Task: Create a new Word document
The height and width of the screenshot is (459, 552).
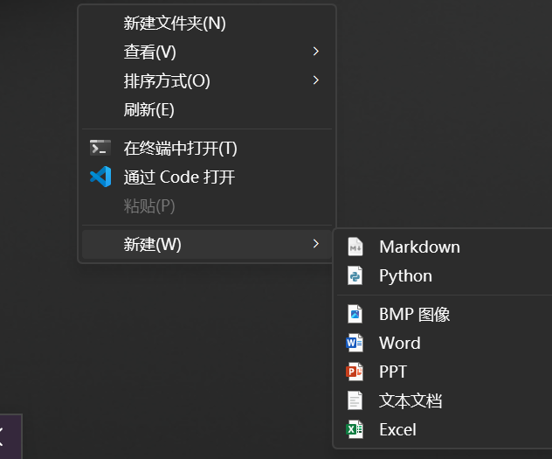Action: (445, 343)
